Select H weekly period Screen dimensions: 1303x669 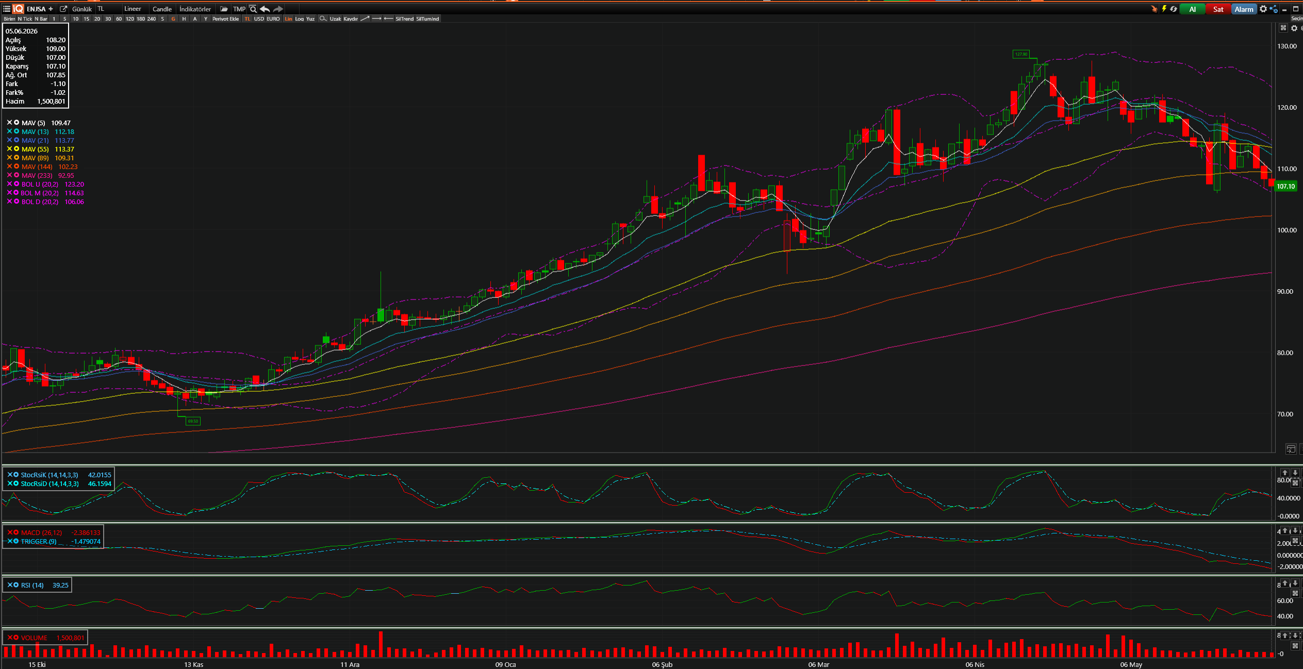184,19
